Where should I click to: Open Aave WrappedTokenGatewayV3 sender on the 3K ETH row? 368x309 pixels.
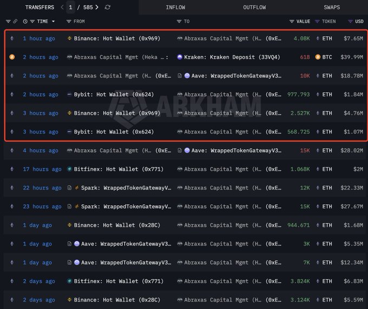126,244
